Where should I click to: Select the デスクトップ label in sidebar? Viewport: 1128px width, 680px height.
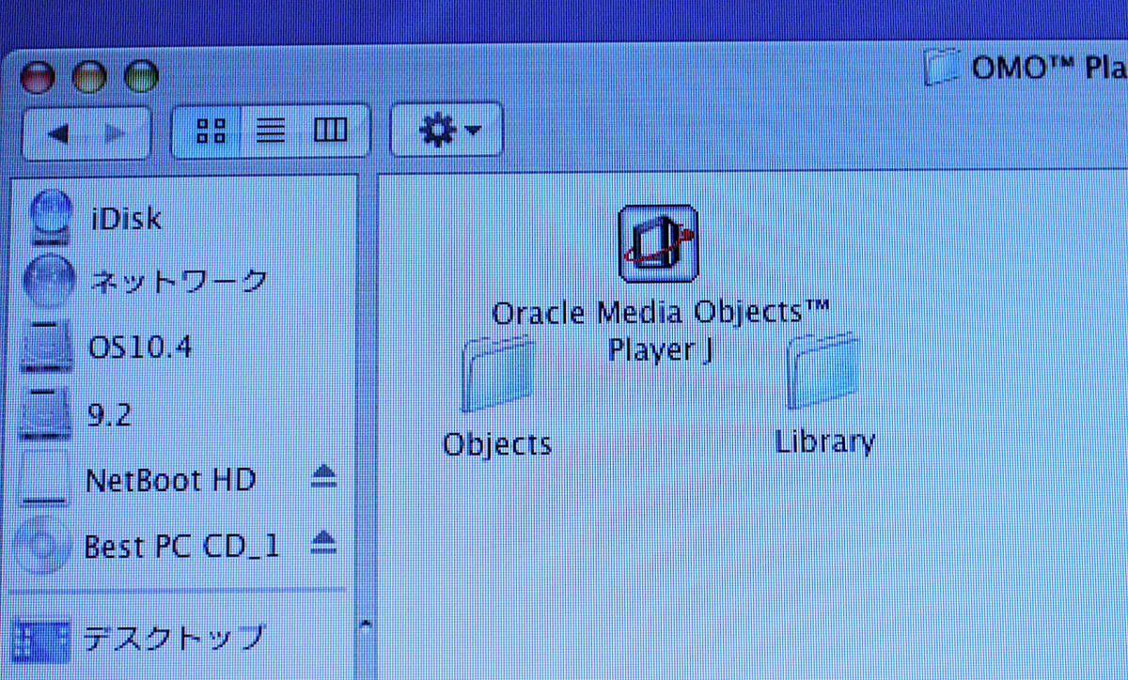click(173, 638)
